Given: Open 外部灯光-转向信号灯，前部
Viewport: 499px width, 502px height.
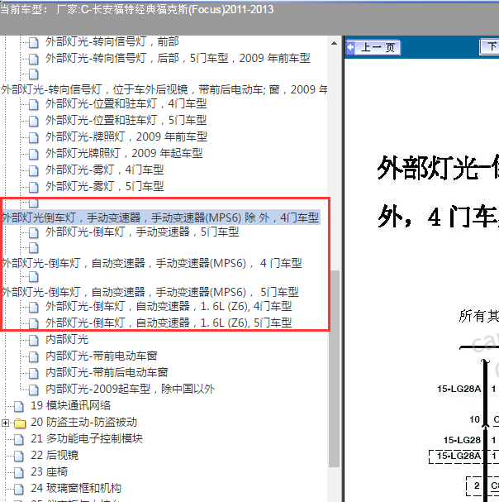Looking at the screenshot, I should (x=112, y=41).
